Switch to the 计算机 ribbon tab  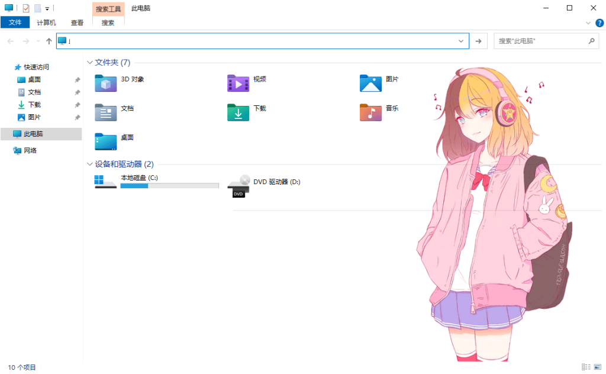(x=46, y=23)
